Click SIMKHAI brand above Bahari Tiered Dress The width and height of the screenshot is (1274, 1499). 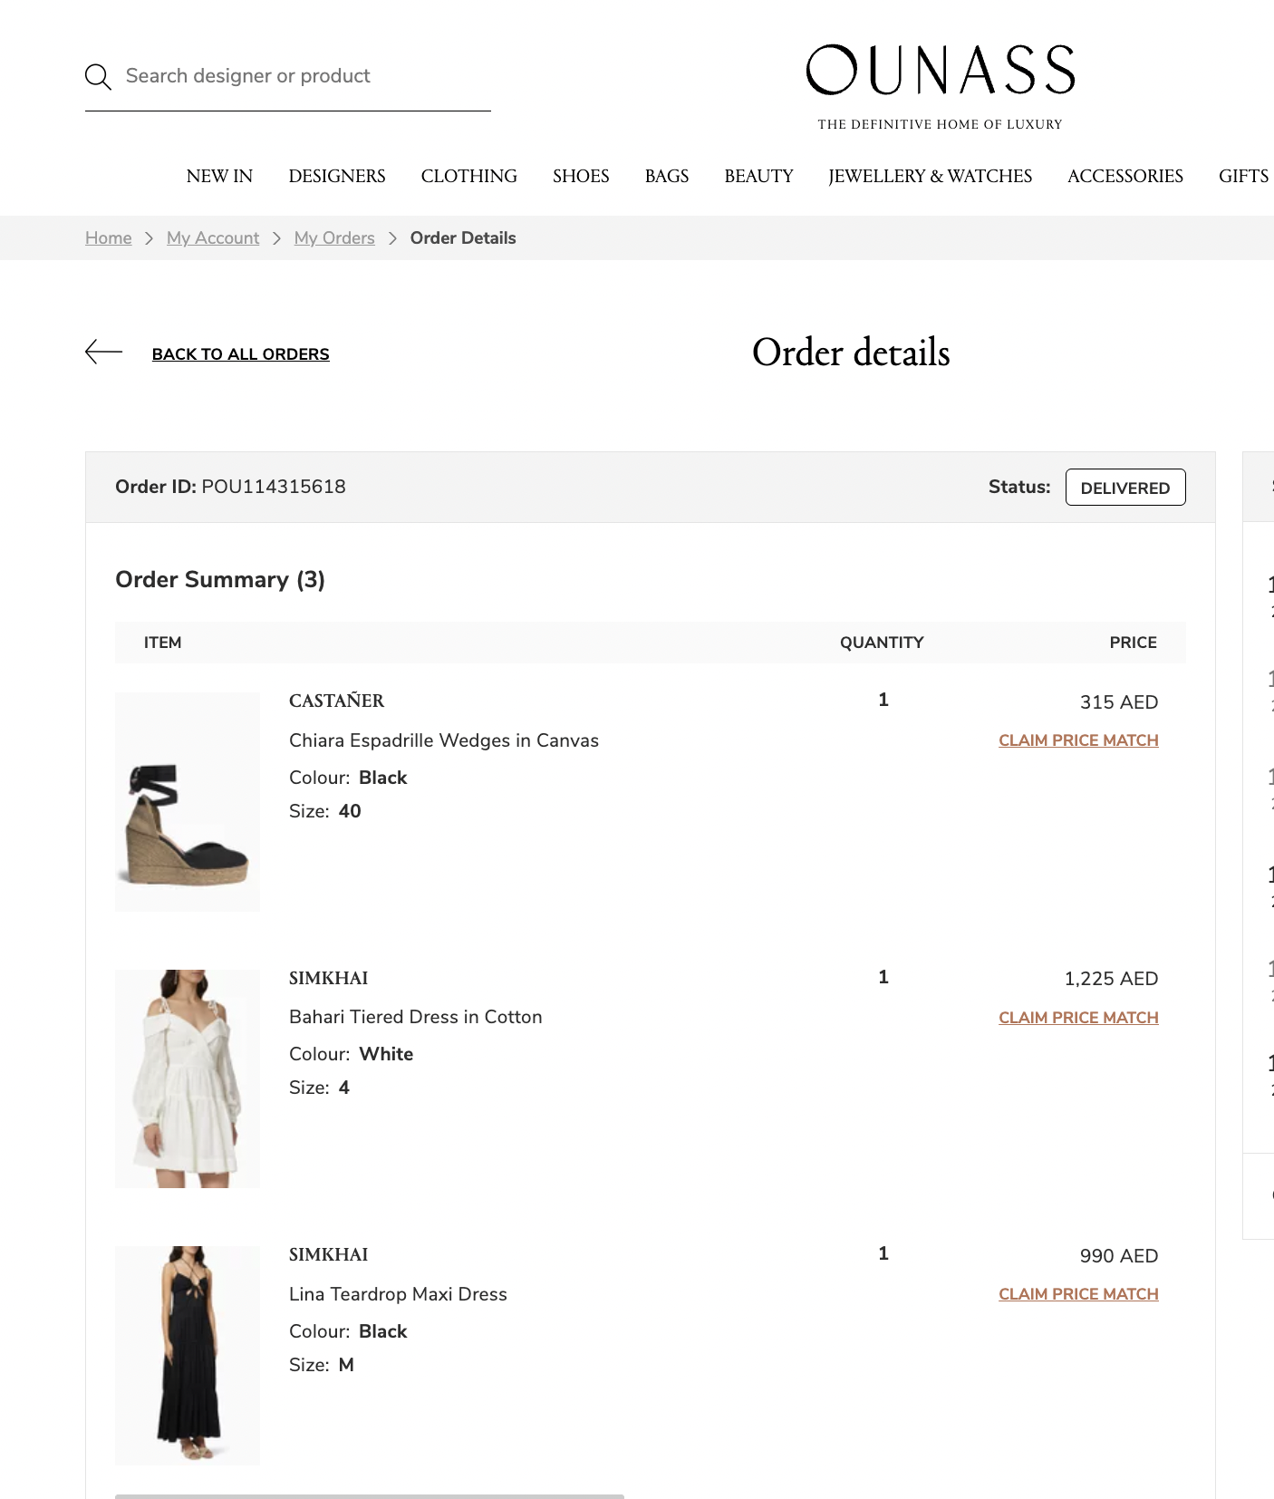pyautogui.click(x=328, y=978)
